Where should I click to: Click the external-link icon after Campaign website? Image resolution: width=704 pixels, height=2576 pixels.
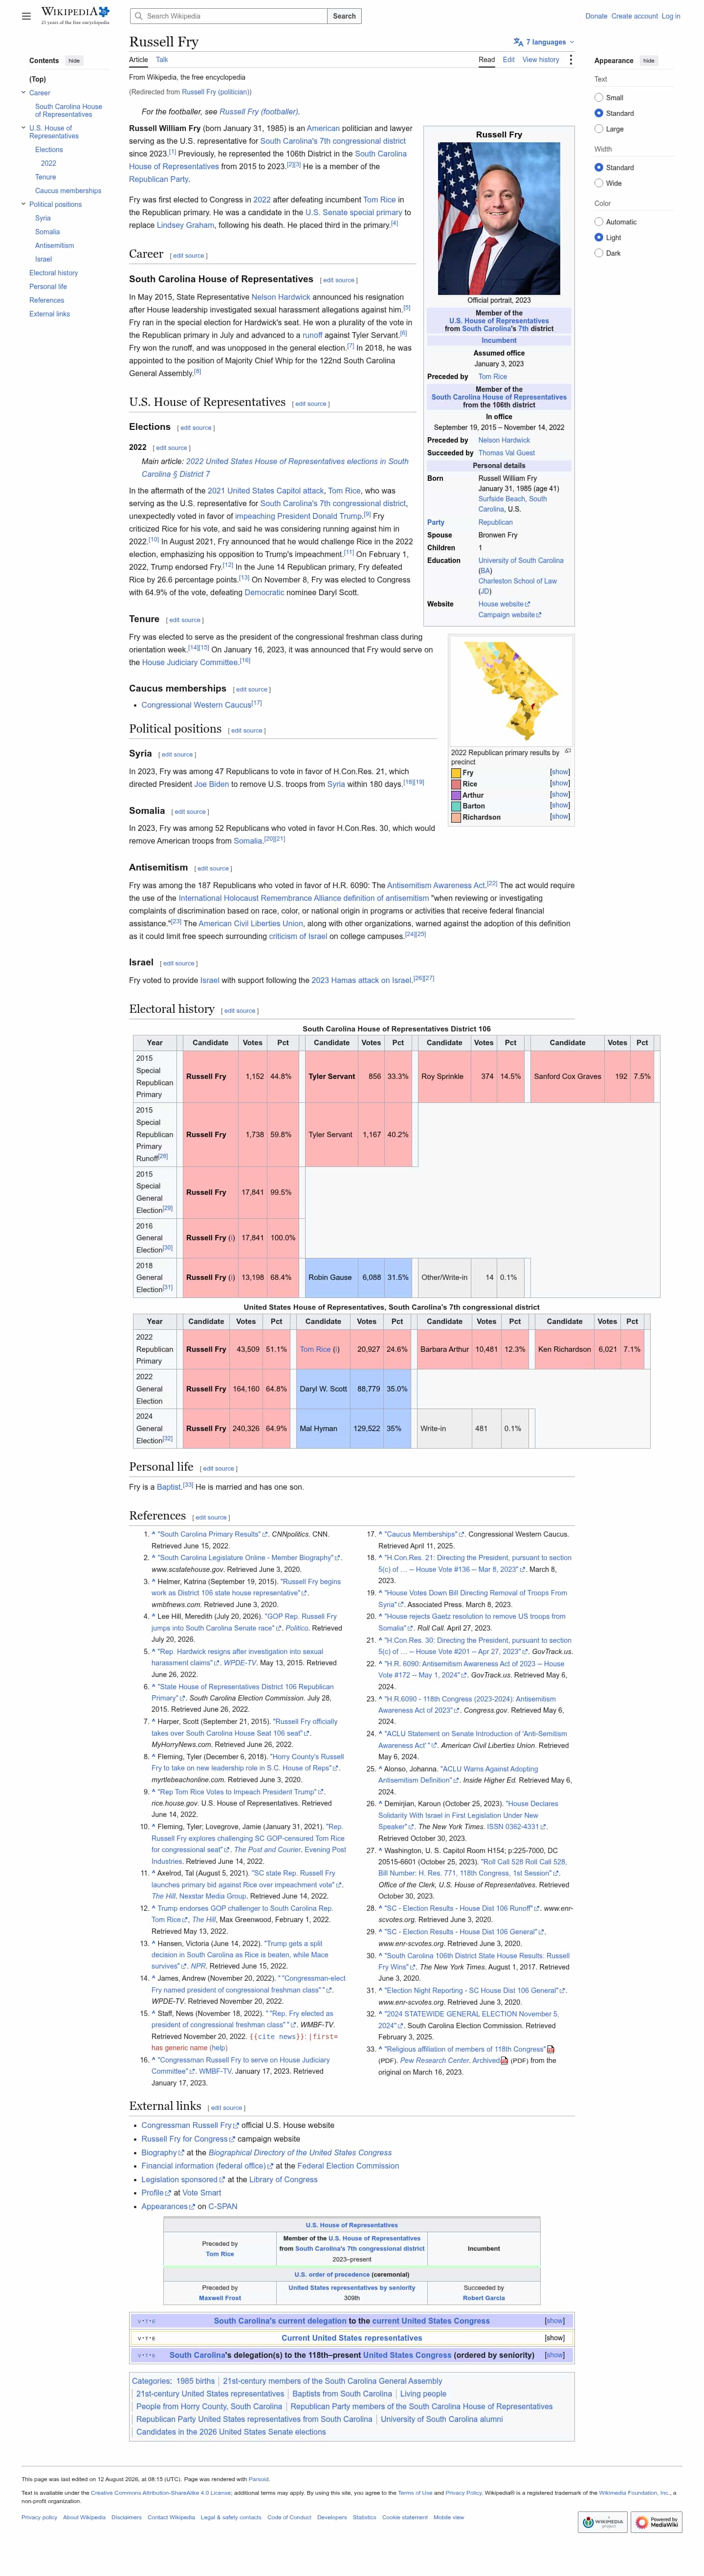pos(538,615)
